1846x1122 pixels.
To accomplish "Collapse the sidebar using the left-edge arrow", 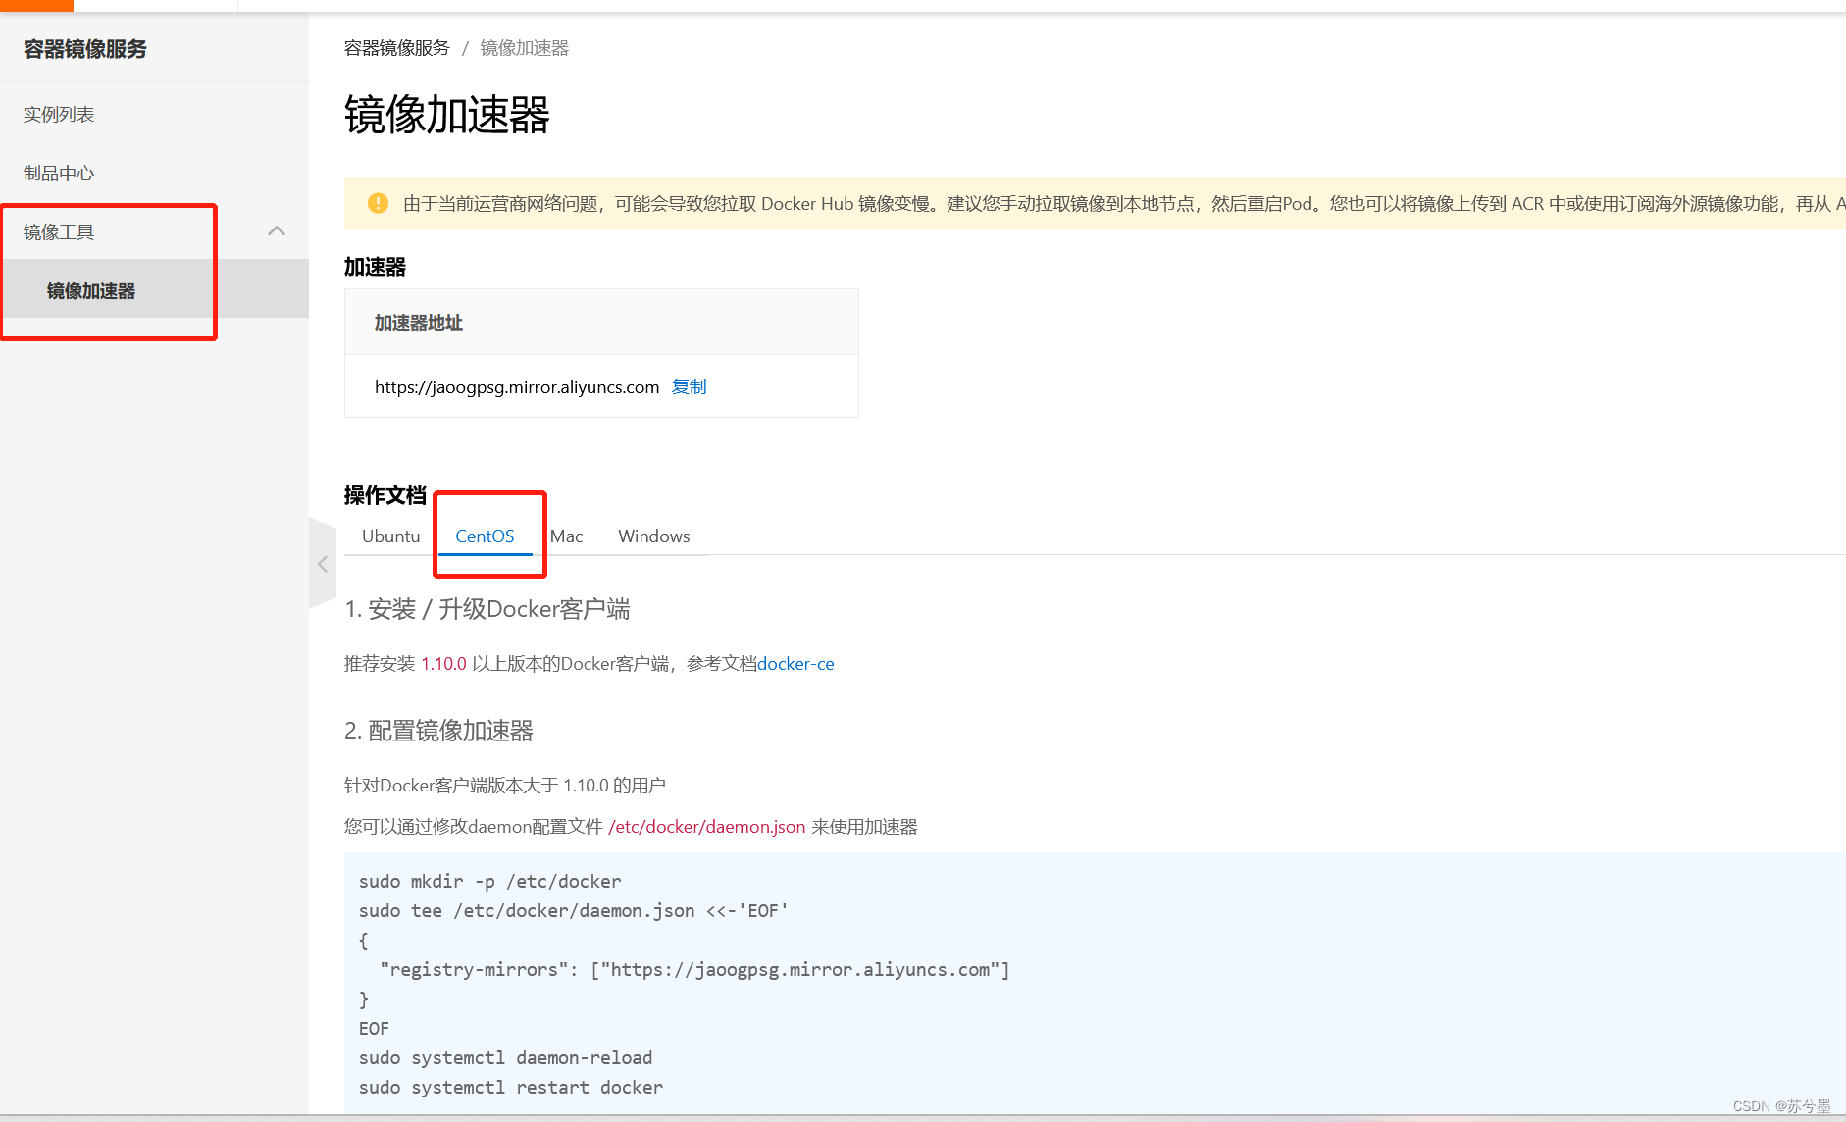I will pyautogui.click(x=323, y=564).
